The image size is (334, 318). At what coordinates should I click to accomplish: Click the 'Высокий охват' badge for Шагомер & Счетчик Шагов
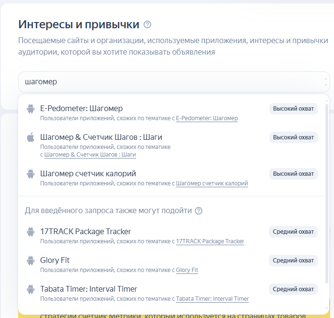click(x=293, y=137)
